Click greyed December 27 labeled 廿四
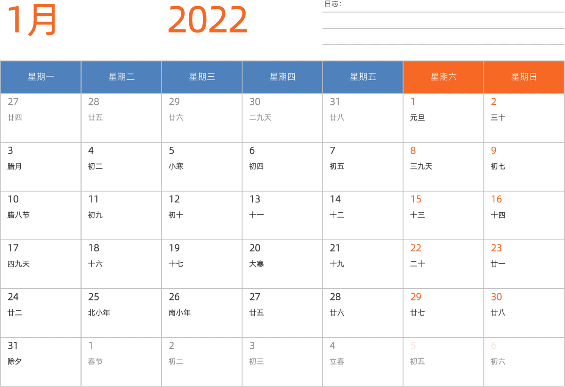The height and width of the screenshot is (387, 565). tap(40, 118)
